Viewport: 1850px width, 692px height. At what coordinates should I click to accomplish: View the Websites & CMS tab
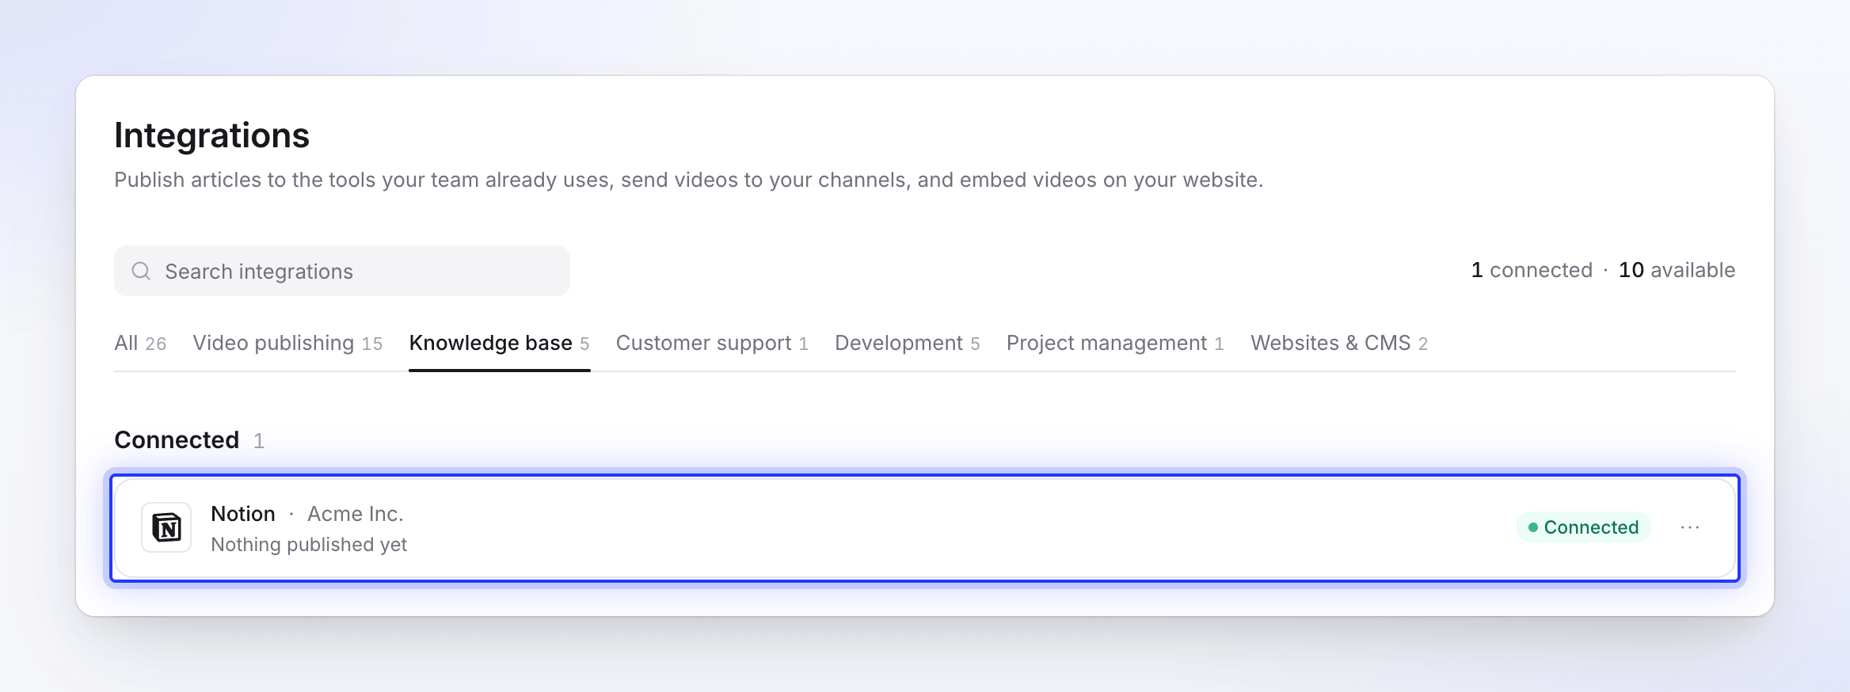[1339, 344]
